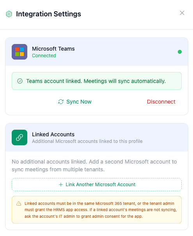Viewport: 193px width, 236px height.
Task: Click the Sync Now button
Action: pyautogui.click(x=75, y=102)
